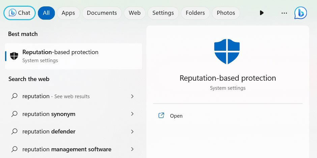Viewport: 317px width, 158px height.
Task: Expand the reputation defender suggestion arrow
Action: pyautogui.click(x=132, y=131)
